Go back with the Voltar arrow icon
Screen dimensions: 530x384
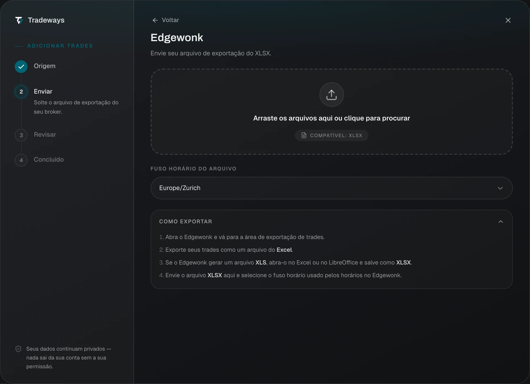tap(155, 20)
